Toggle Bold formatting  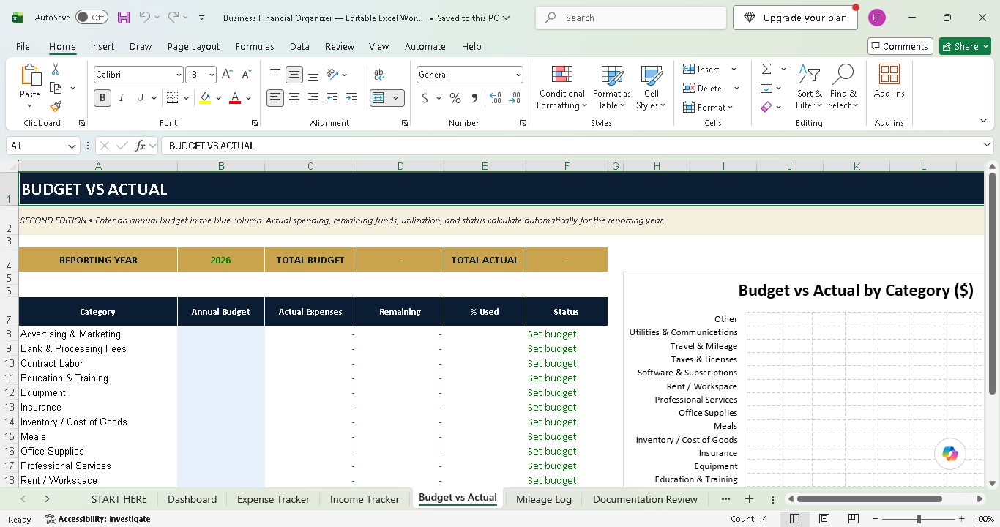pos(102,98)
